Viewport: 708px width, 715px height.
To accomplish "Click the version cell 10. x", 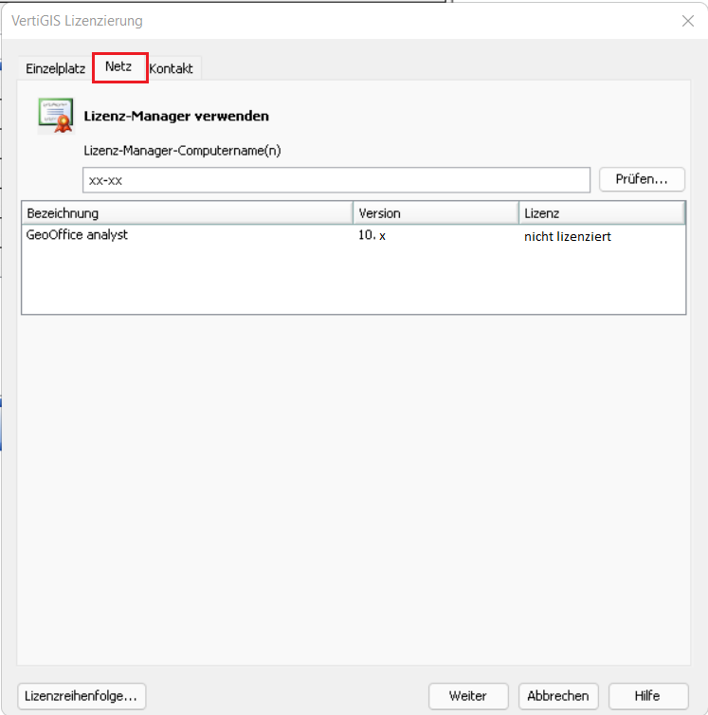I will pos(372,235).
